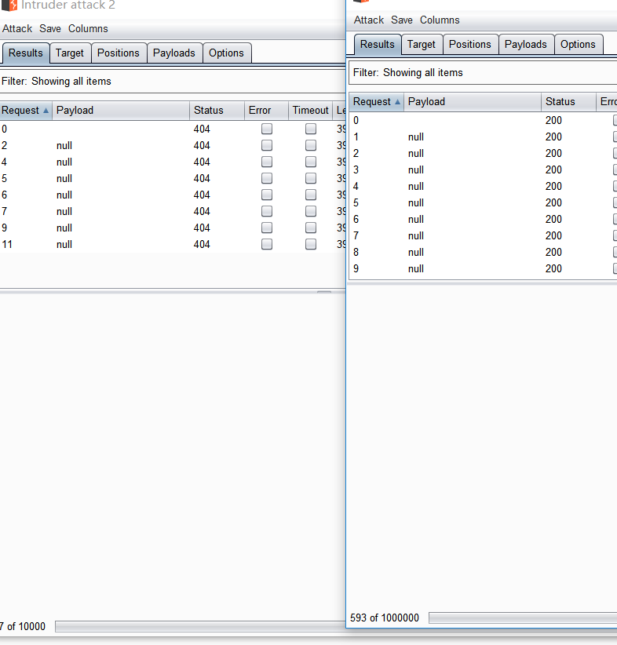Click progress bar beside 593 of 1000000
The width and height of the screenshot is (617, 645).
(523, 618)
